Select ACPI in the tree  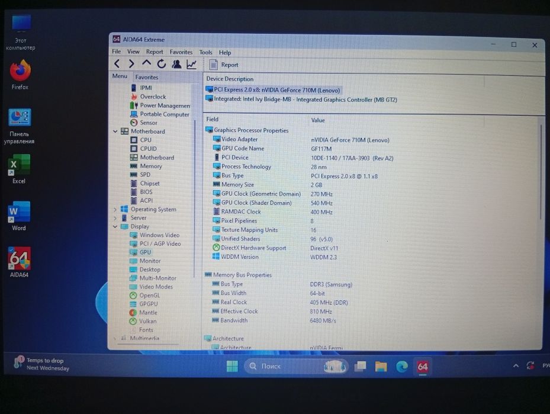pos(141,200)
